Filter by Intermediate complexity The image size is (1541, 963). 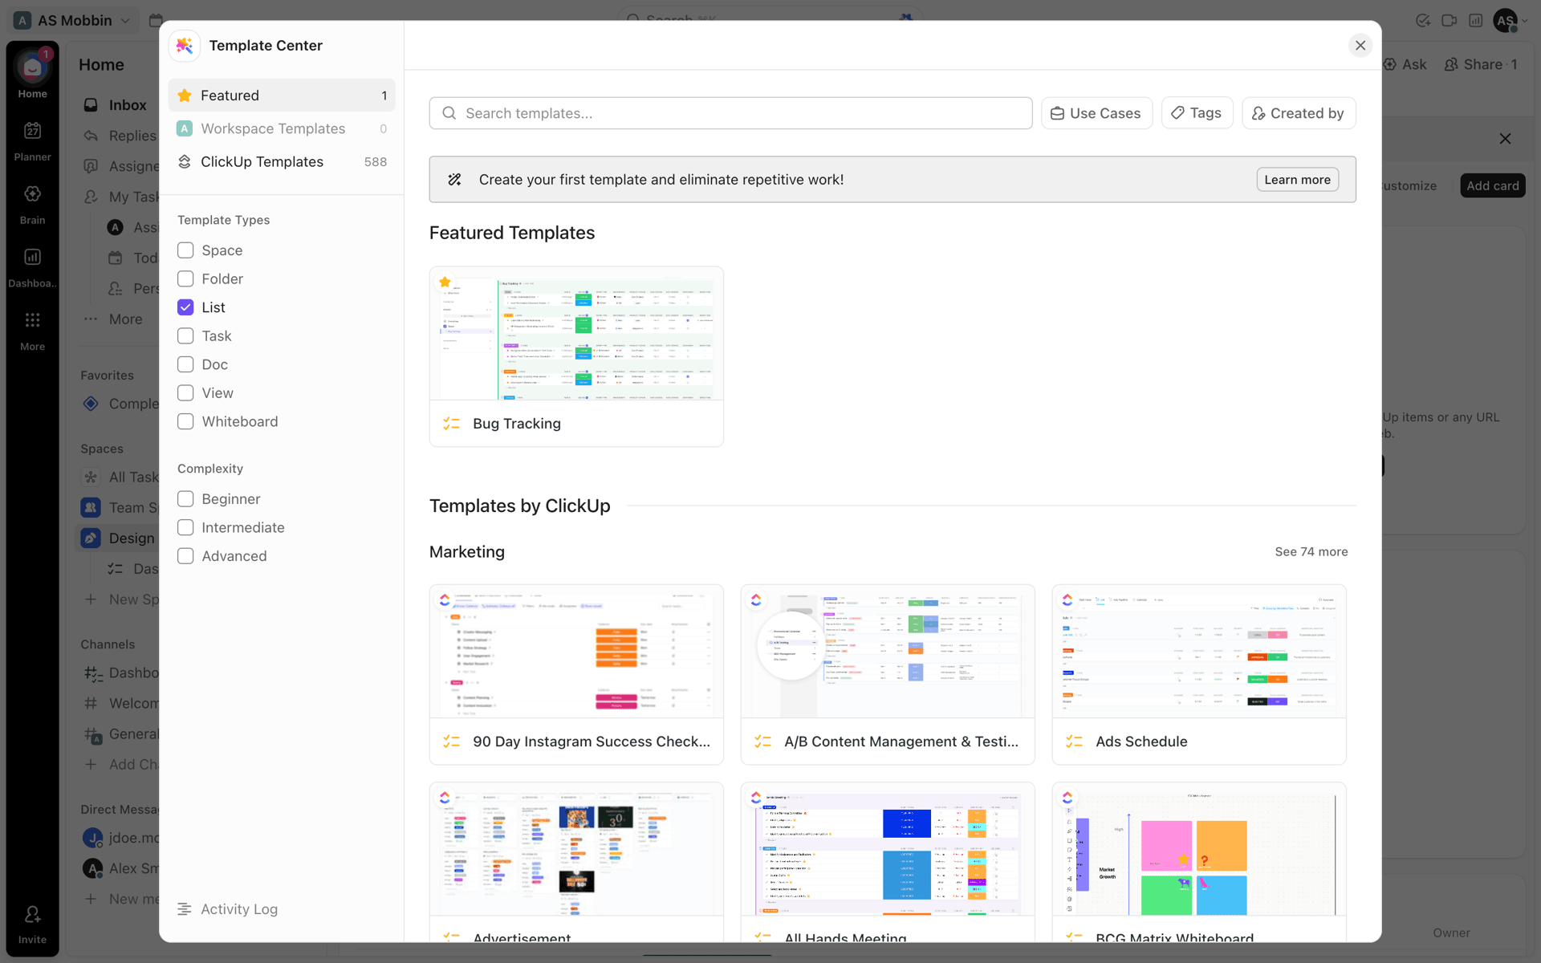(x=185, y=527)
